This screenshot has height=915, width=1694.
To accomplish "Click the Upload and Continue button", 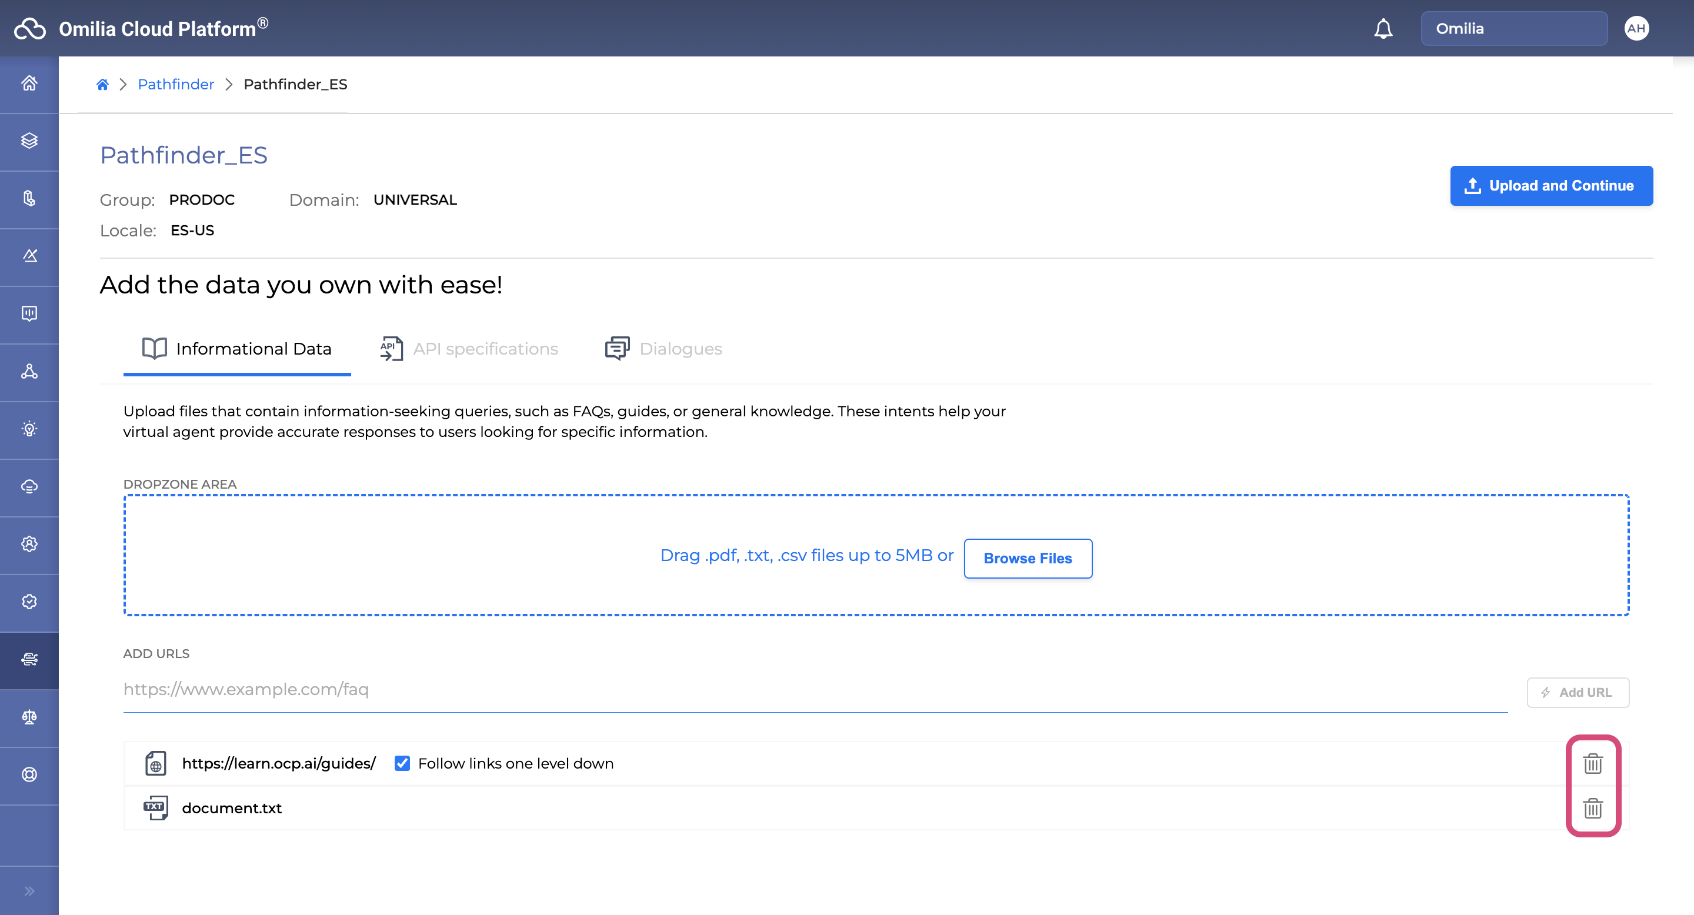I will click(x=1550, y=185).
